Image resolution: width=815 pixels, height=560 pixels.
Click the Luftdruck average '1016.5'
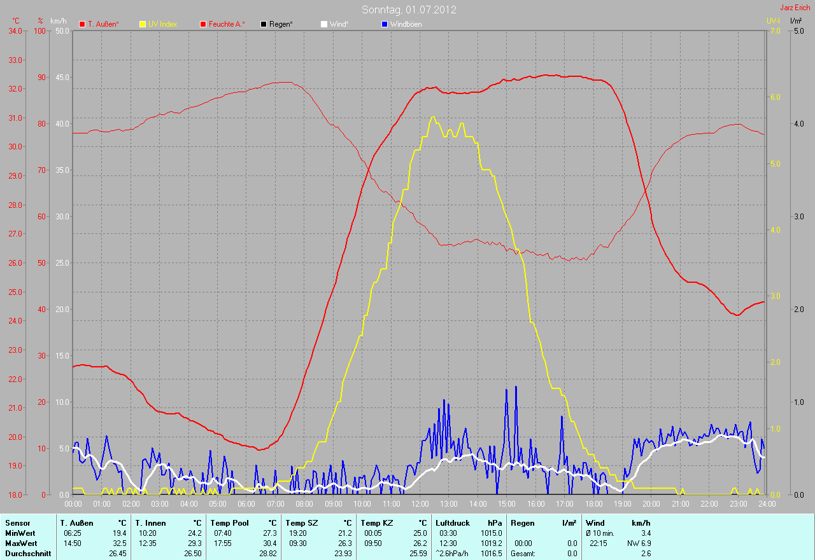point(491,554)
